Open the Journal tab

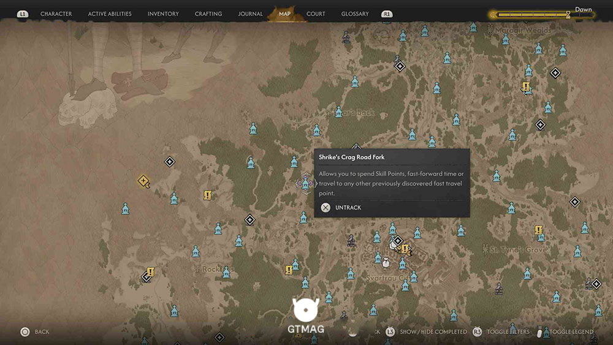click(250, 13)
